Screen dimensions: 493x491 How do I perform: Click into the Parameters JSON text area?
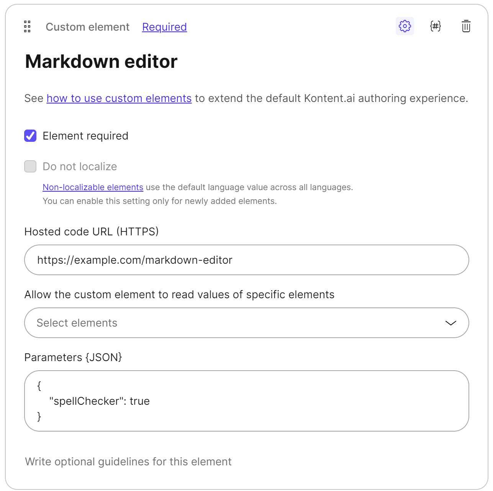[246, 401]
